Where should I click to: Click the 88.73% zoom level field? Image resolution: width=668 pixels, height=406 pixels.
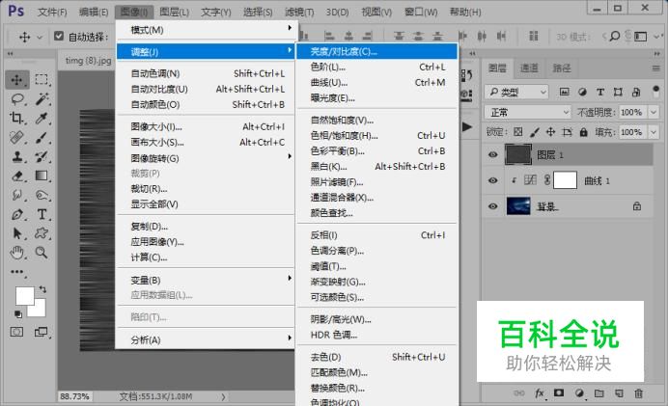pos(74,396)
